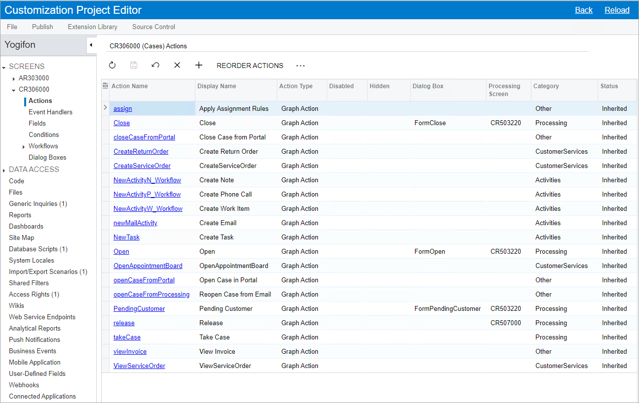Screen dimensions: 639x403
Task: Click the Save disk icon in the toolbar
Action: (134, 66)
